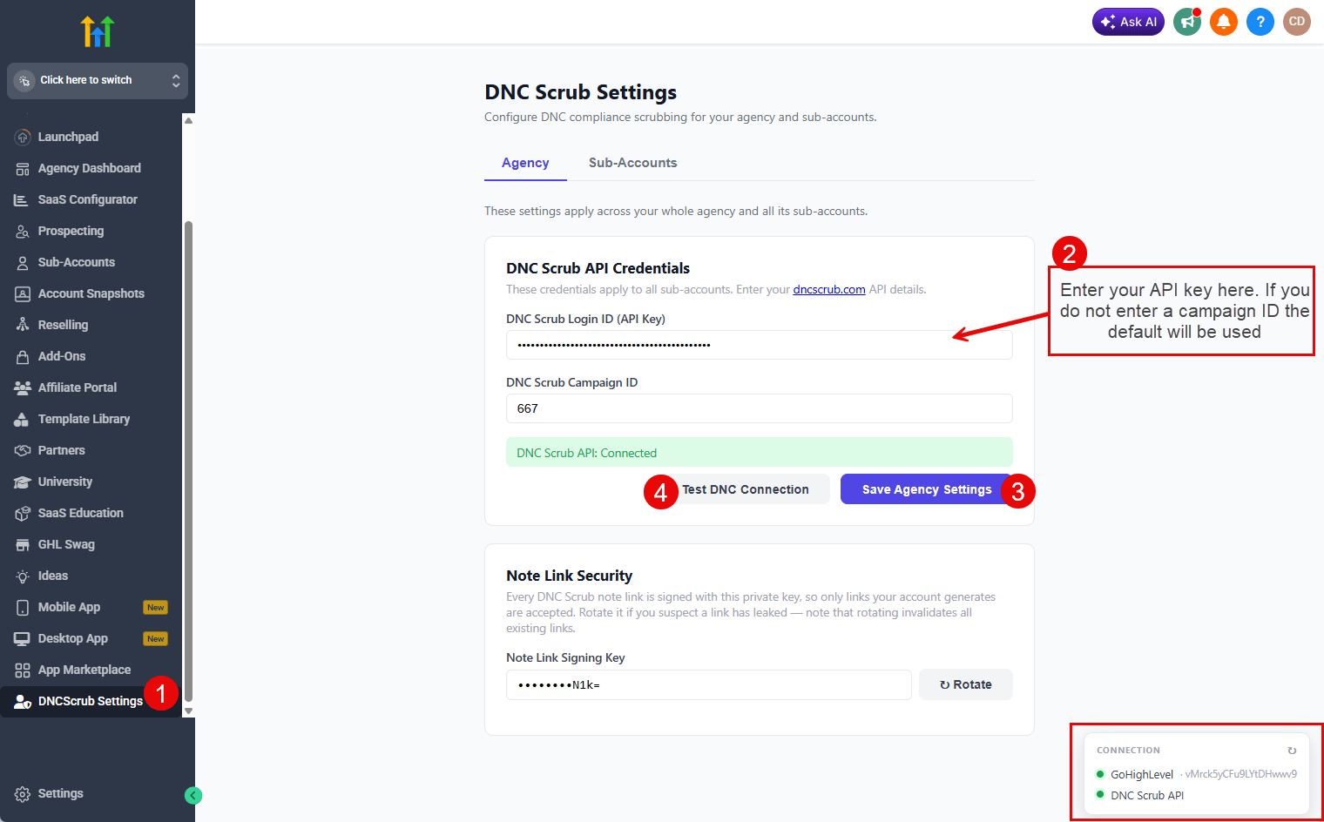Viewport: 1324px width, 822px height.
Task: Open the announcements megaphone icon
Action: 1187,22
